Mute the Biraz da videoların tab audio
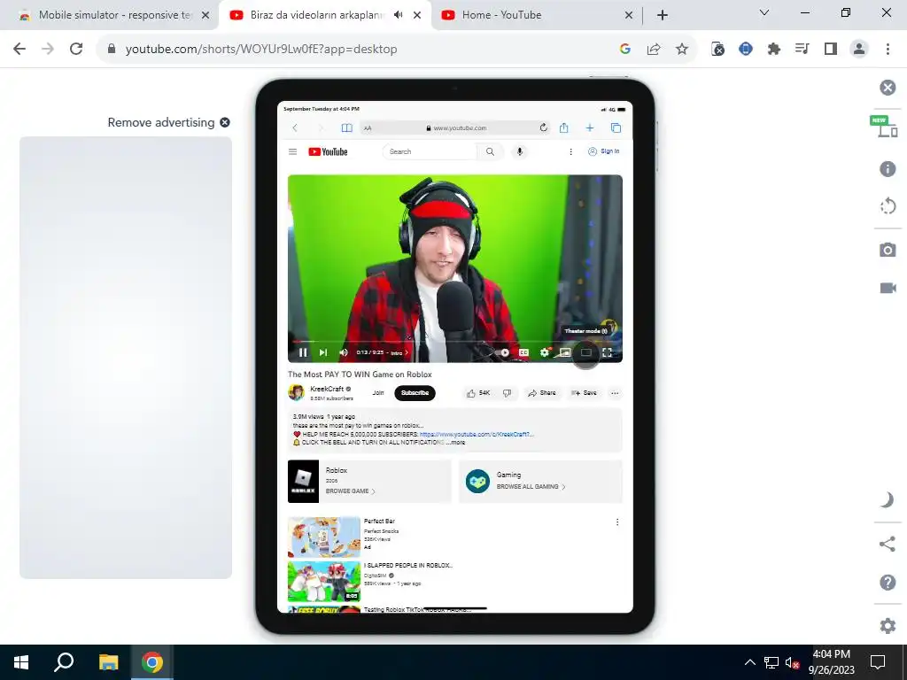Screen dimensions: 907x680 398,15
